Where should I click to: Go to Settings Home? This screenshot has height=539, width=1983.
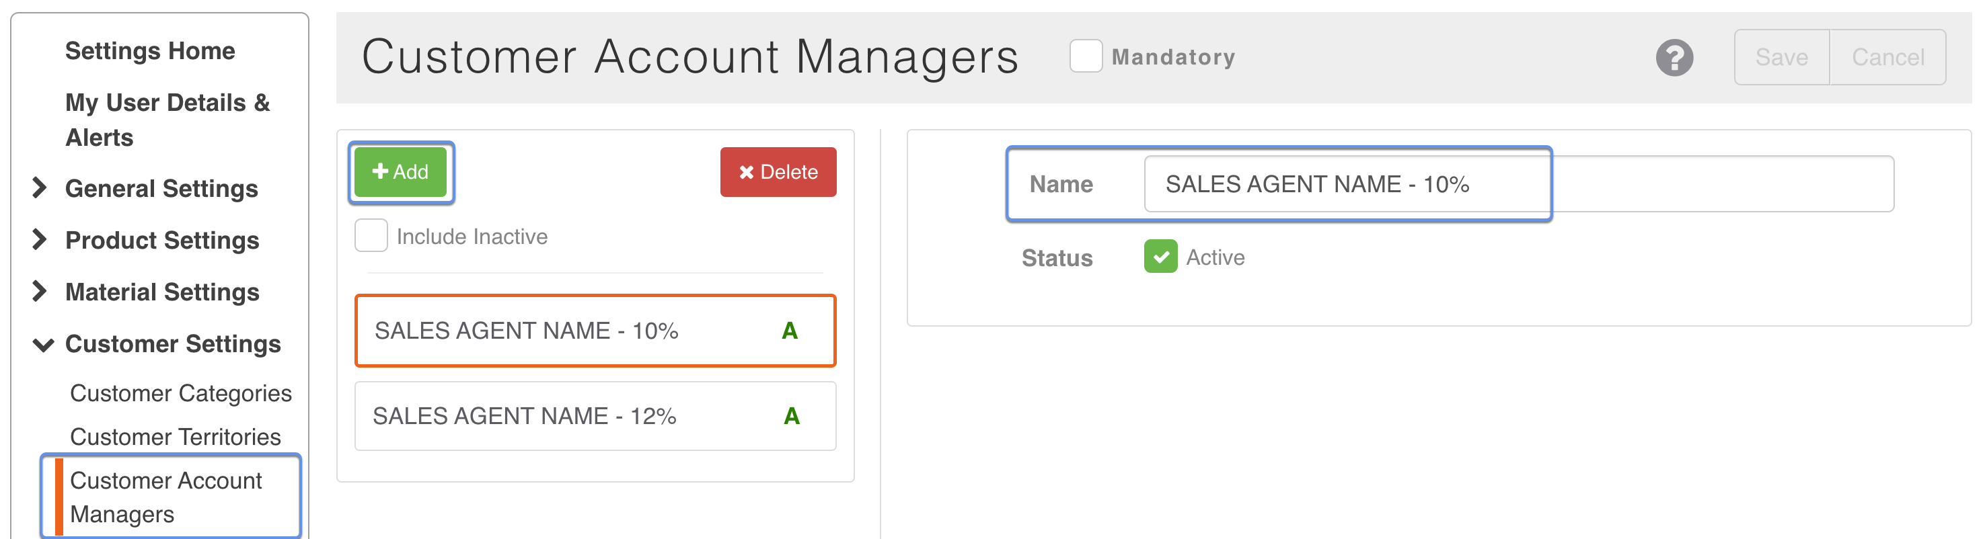pyautogui.click(x=150, y=51)
